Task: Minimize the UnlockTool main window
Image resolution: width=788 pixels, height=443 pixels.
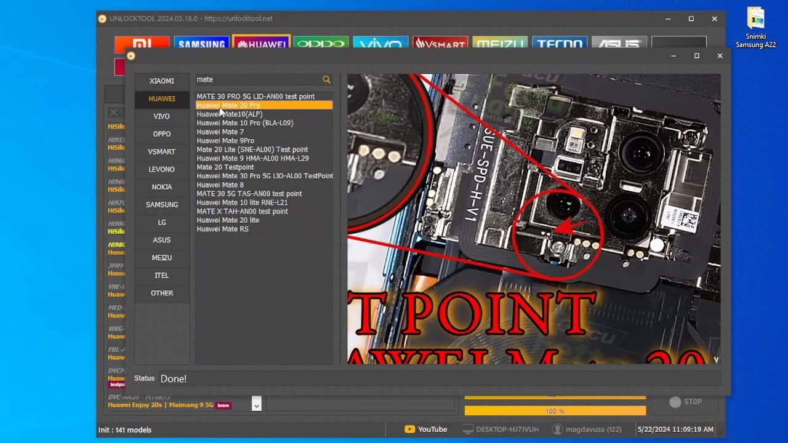Action: [x=669, y=19]
